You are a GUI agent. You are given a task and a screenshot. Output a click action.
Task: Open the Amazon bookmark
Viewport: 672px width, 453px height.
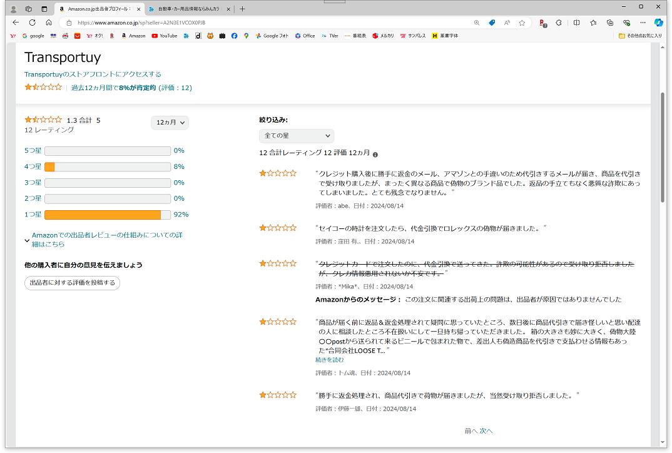[x=133, y=36]
